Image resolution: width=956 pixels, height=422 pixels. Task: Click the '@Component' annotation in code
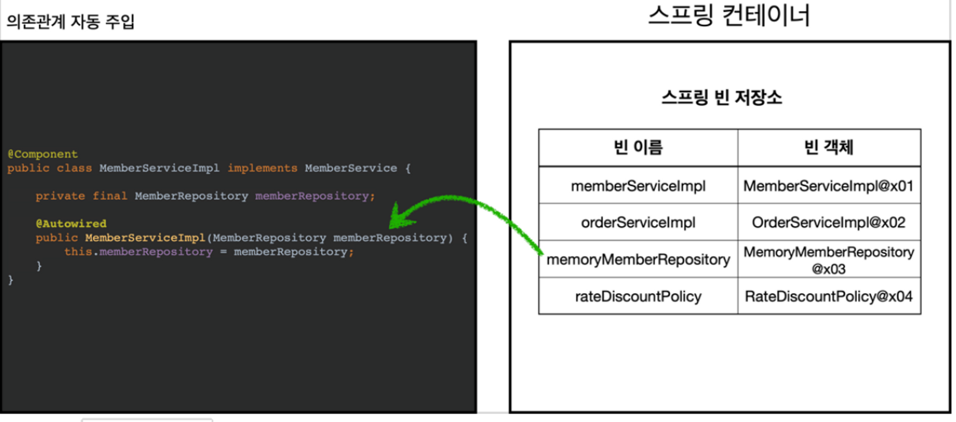[x=43, y=154]
